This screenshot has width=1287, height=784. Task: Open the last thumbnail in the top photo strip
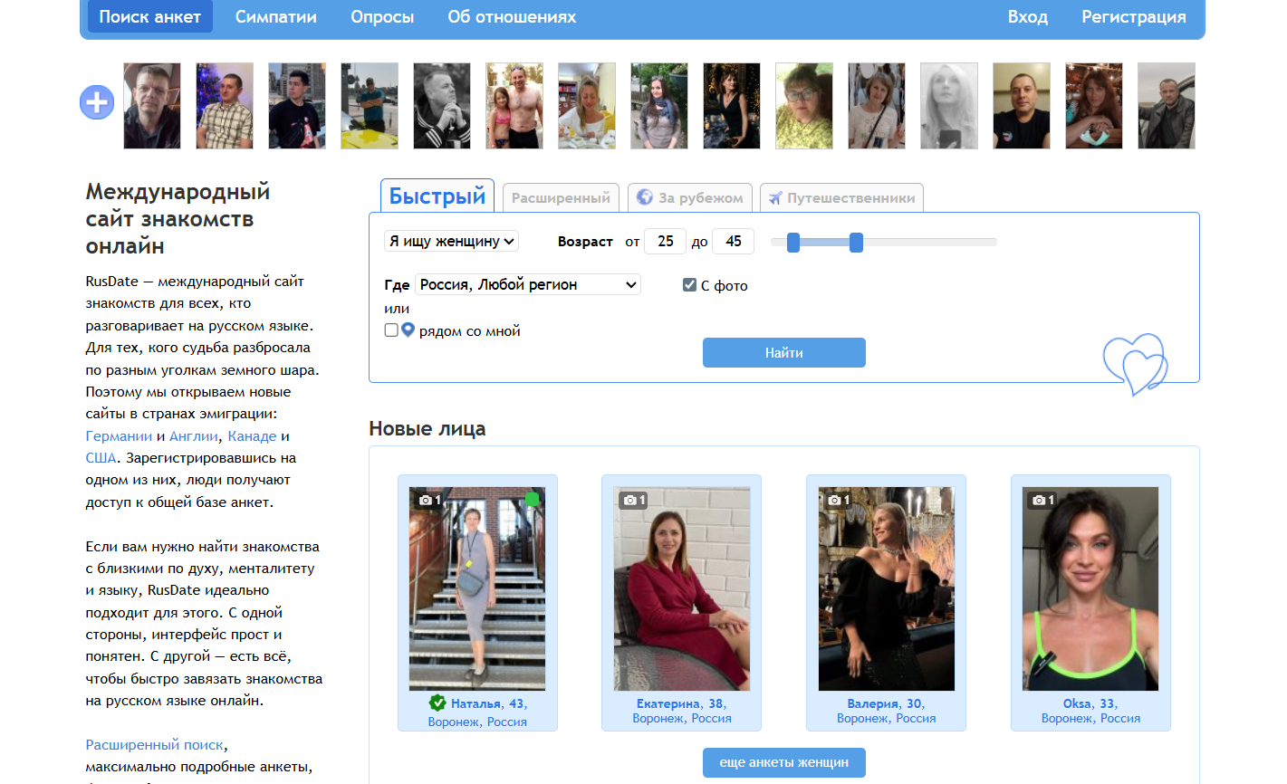click(1167, 106)
